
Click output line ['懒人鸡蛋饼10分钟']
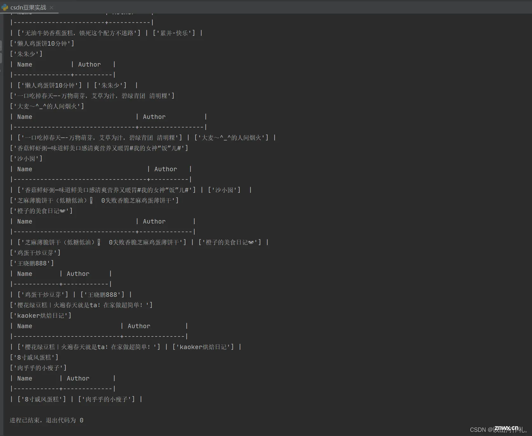42,43
